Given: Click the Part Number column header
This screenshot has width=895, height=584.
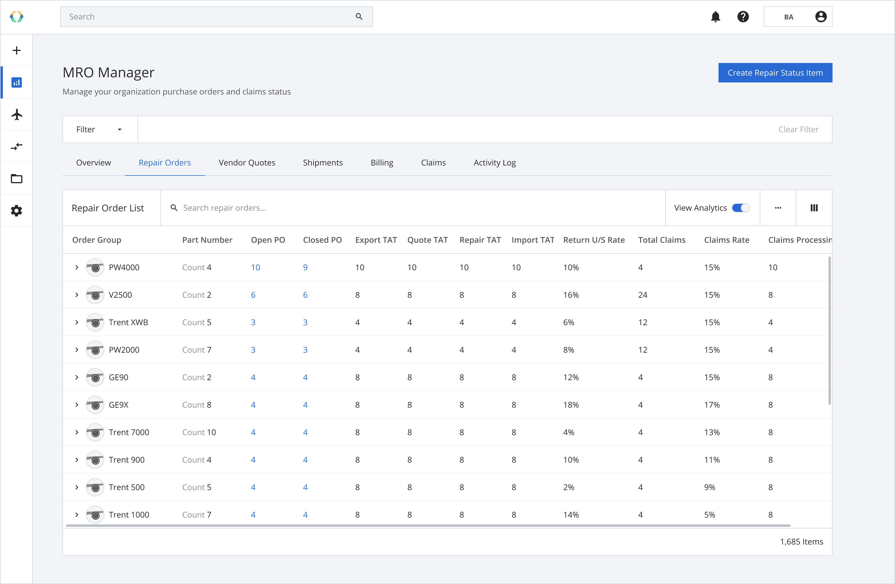Looking at the screenshot, I should pos(207,240).
